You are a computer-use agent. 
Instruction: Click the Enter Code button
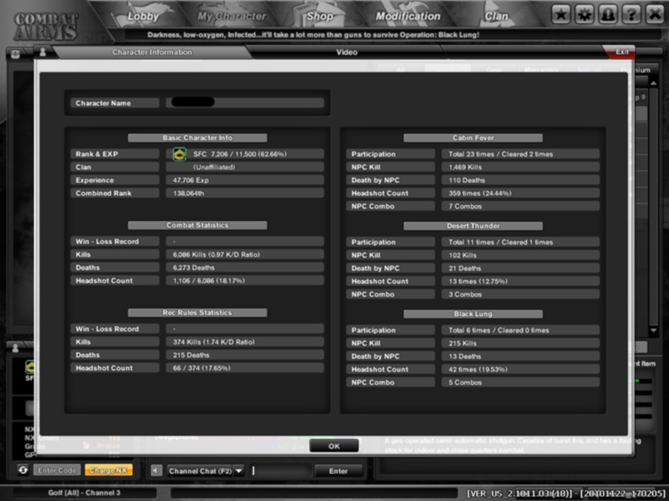(x=57, y=470)
